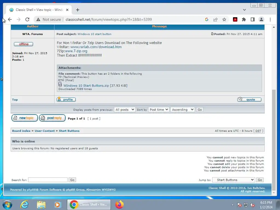The height and width of the screenshot is (210, 280).
Task: Open the network tray icon
Action: click(246, 205)
